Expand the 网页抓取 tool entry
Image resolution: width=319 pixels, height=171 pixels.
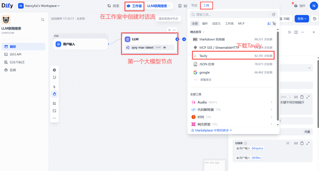[x=232, y=124]
